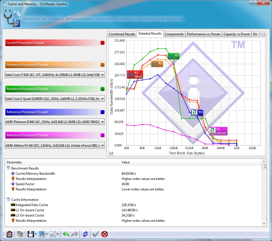This screenshot has height=241, width=272.
Task: Click the results list scrollbar down arrow
Action: 264,224
